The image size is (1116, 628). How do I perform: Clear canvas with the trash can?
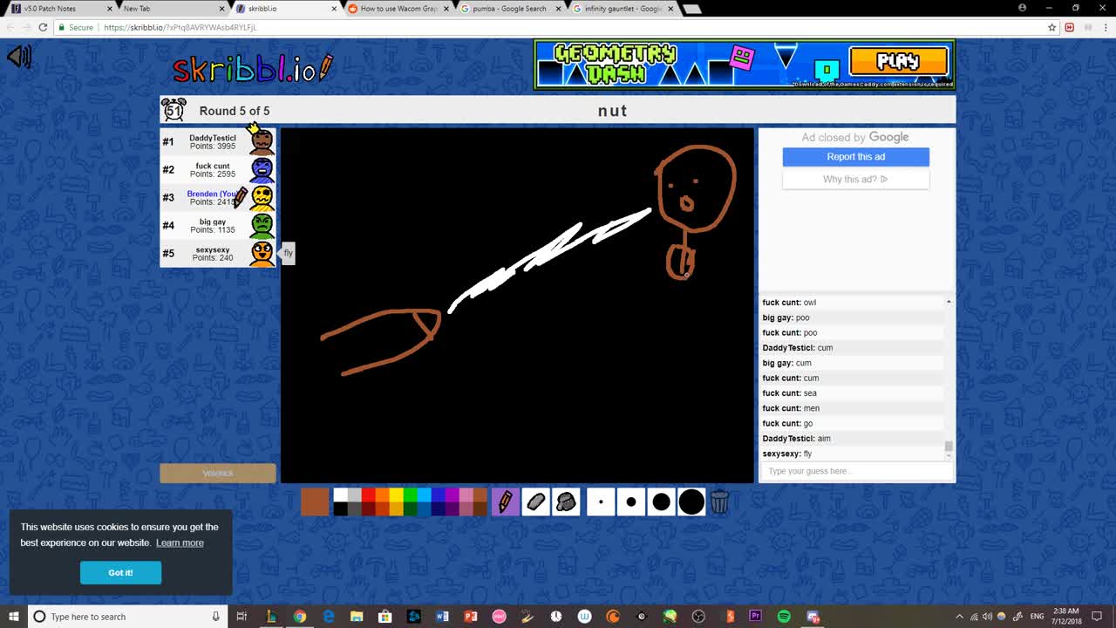click(719, 502)
